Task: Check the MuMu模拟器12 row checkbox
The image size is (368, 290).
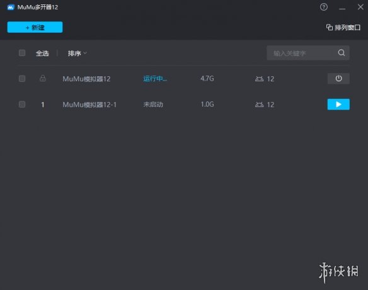Action: (22, 78)
